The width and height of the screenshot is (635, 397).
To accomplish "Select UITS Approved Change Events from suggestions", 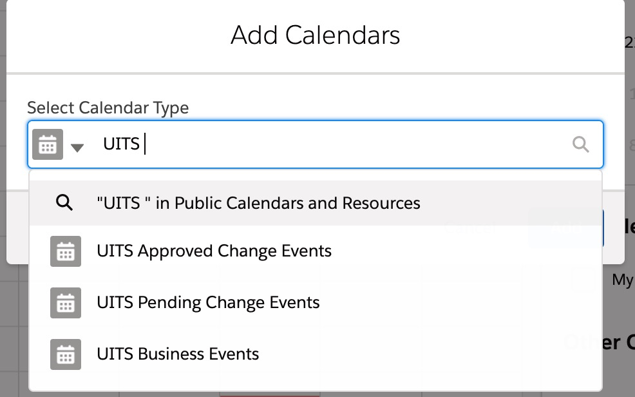I will (x=214, y=251).
